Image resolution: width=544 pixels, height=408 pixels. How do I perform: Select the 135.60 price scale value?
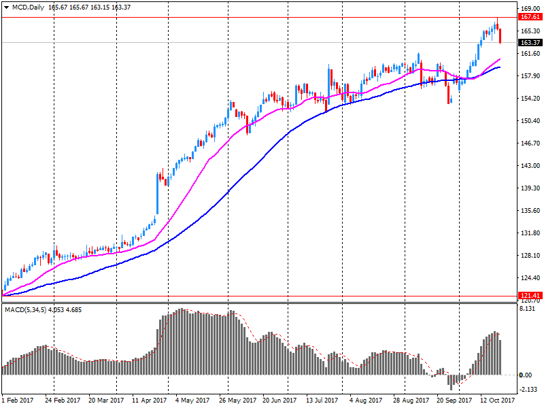pyautogui.click(x=530, y=210)
